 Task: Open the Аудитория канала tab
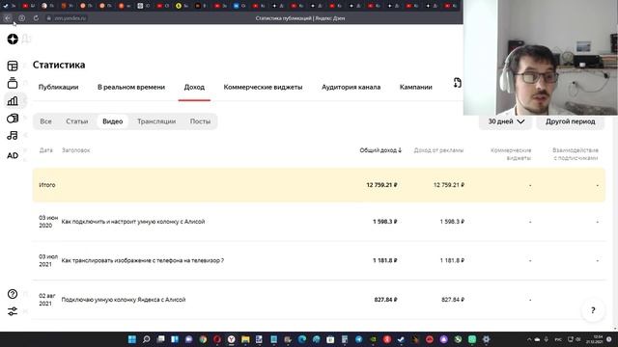click(351, 87)
